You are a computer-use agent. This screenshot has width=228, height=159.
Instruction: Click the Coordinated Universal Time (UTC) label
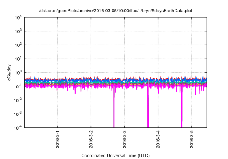pyautogui.click(x=115, y=155)
